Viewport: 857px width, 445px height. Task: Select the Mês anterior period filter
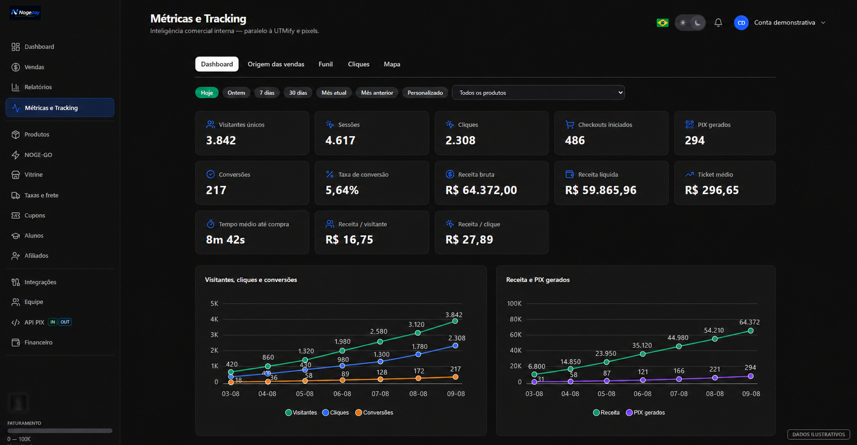point(377,93)
